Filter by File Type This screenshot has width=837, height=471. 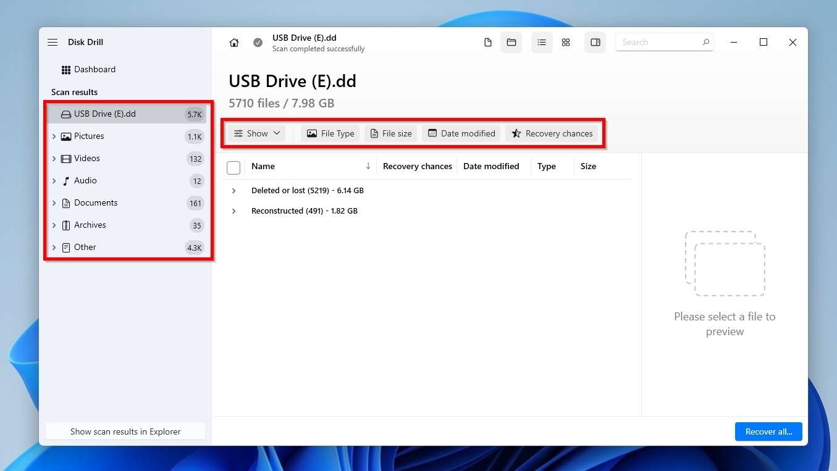click(330, 133)
